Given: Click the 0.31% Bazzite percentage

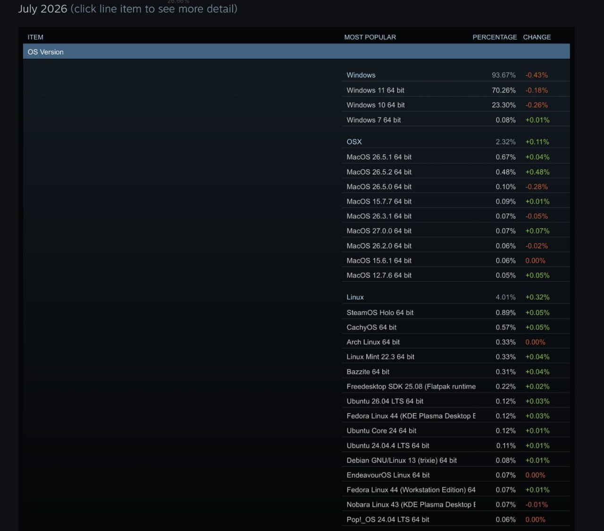Looking at the screenshot, I should (x=505, y=372).
